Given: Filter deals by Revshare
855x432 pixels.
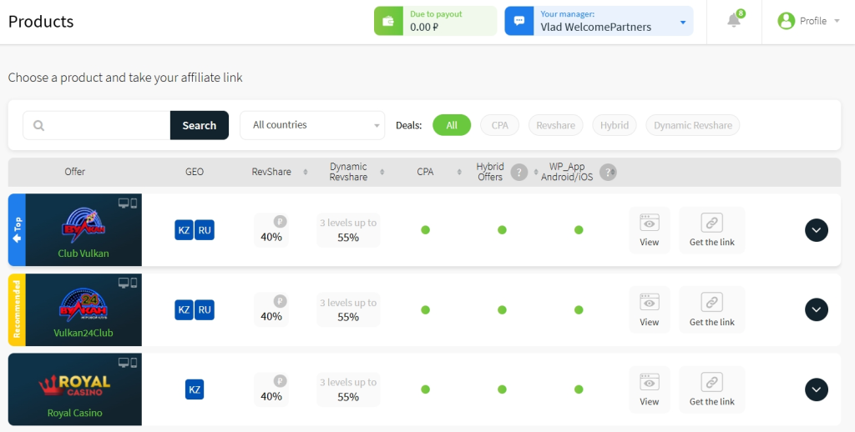Looking at the screenshot, I should tap(555, 125).
